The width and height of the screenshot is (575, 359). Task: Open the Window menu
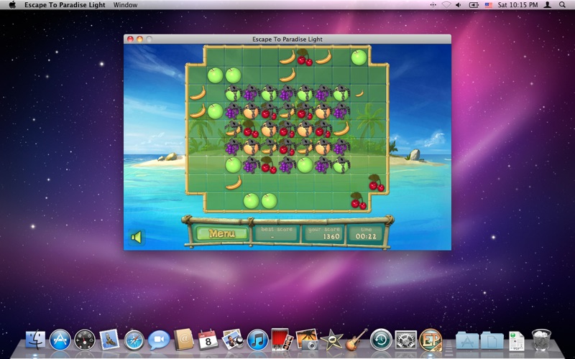point(125,5)
